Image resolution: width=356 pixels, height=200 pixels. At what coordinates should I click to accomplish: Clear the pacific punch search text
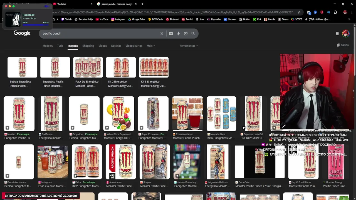tap(162, 33)
